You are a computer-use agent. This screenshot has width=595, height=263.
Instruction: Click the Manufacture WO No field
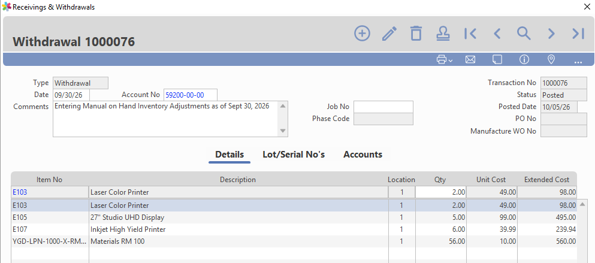point(563,131)
